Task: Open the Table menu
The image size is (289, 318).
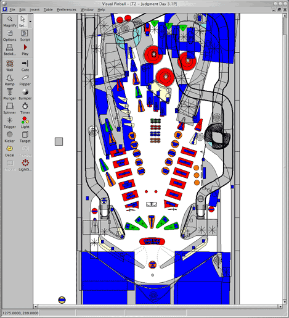Action: pyautogui.click(x=48, y=10)
